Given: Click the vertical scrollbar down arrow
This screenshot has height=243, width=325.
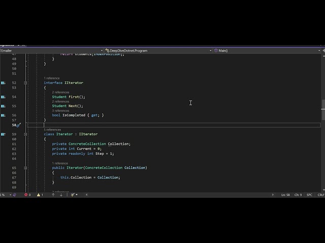Looking at the screenshot, I should click(x=323, y=190).
